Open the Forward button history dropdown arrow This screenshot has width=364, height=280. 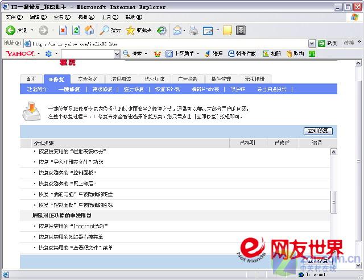click(x=53, y=30)
